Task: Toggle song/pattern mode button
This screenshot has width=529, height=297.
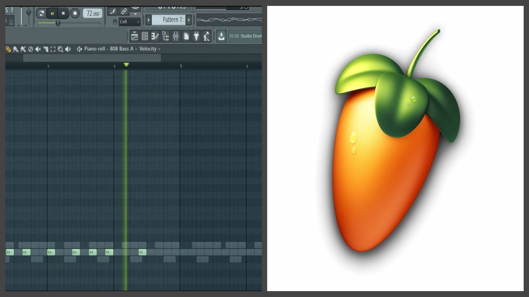Action: click(x=41, y=14)
